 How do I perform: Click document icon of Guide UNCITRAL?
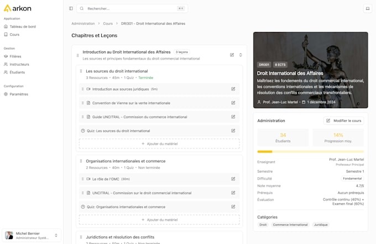[88, 117]
